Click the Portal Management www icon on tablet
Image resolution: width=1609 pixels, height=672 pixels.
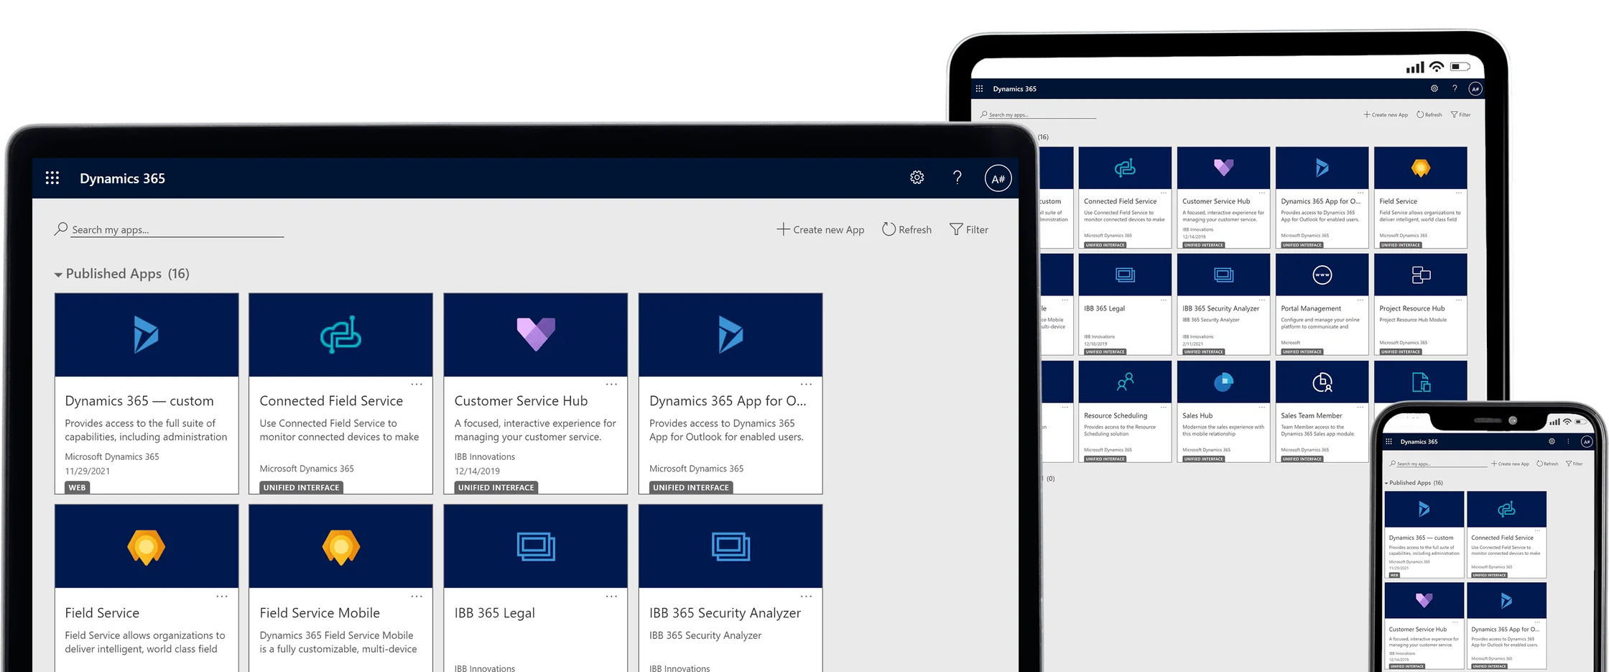pyautogui.click(x=1322, y=275)
